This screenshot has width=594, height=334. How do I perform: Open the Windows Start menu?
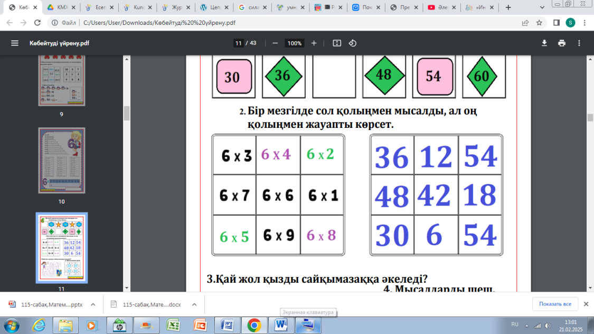(12, 326)
